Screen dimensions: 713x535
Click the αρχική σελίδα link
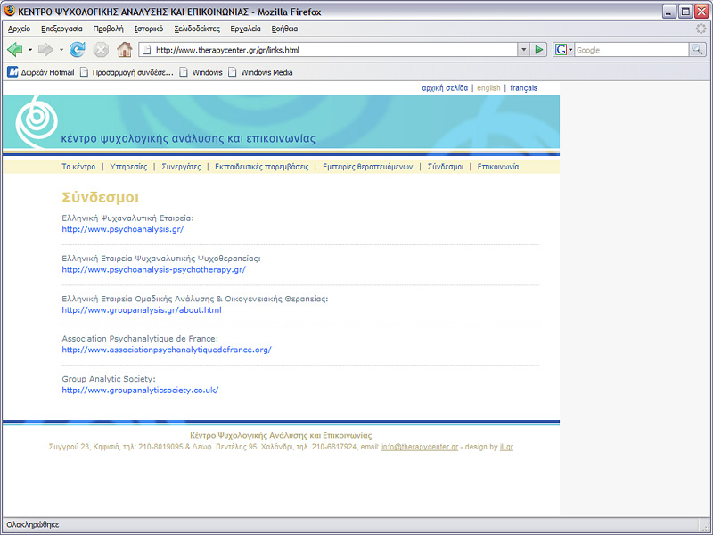(x=445, y=88)
